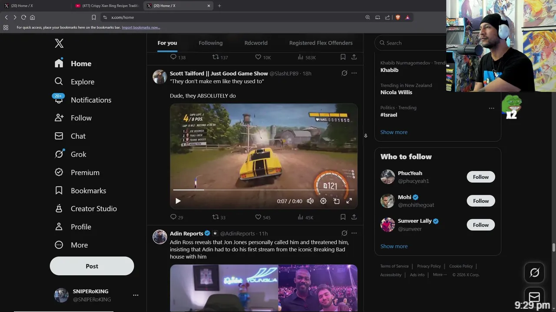Open Grok icon on Adin Reports post
556x312 pixels.
(344, 233)
